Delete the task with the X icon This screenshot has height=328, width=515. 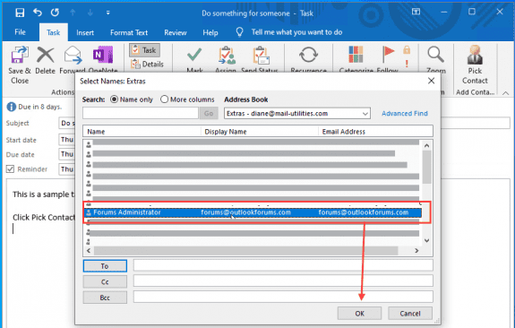pyautogui.click(x=46, y=55)
